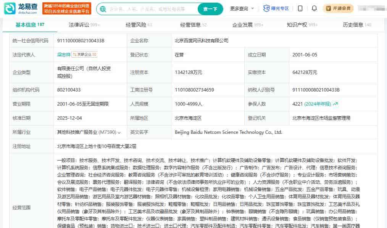Click the 关联企业 badge
This screenshot has height=228, width=387.
84,55
